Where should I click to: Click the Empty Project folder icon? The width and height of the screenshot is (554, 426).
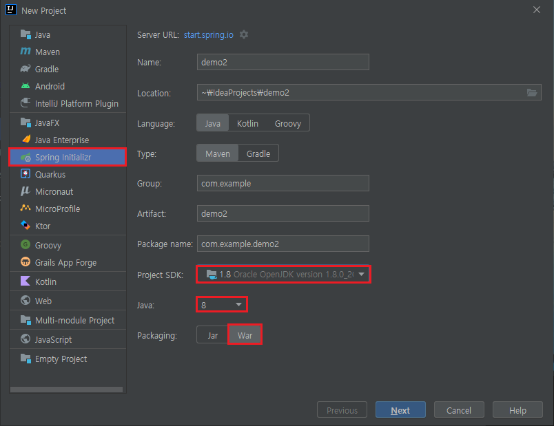25,359
